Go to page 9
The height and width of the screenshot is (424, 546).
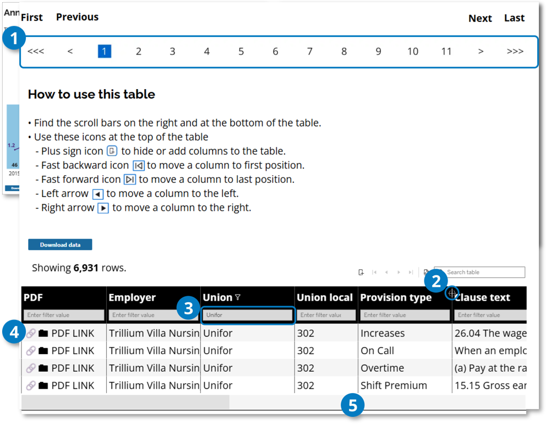point(379,52)
